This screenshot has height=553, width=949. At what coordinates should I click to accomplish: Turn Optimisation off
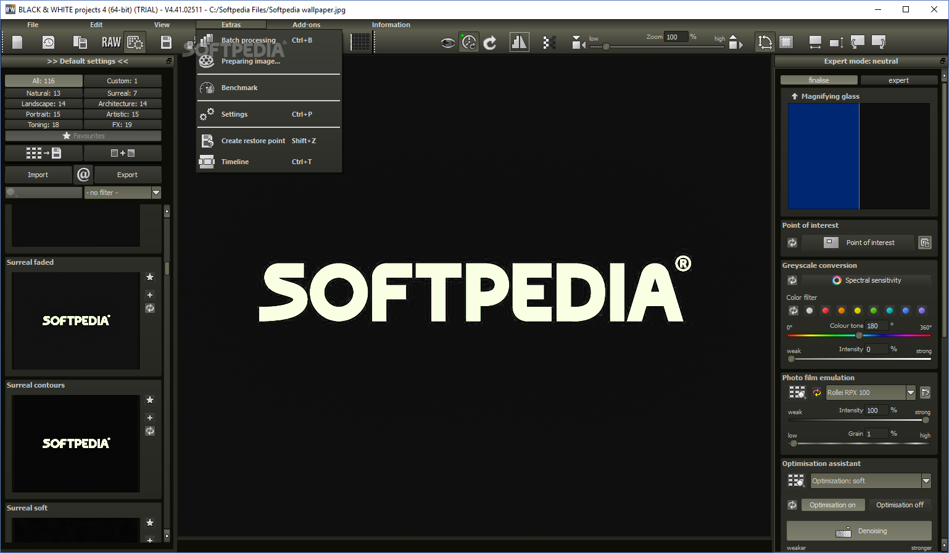pos(900,505)
